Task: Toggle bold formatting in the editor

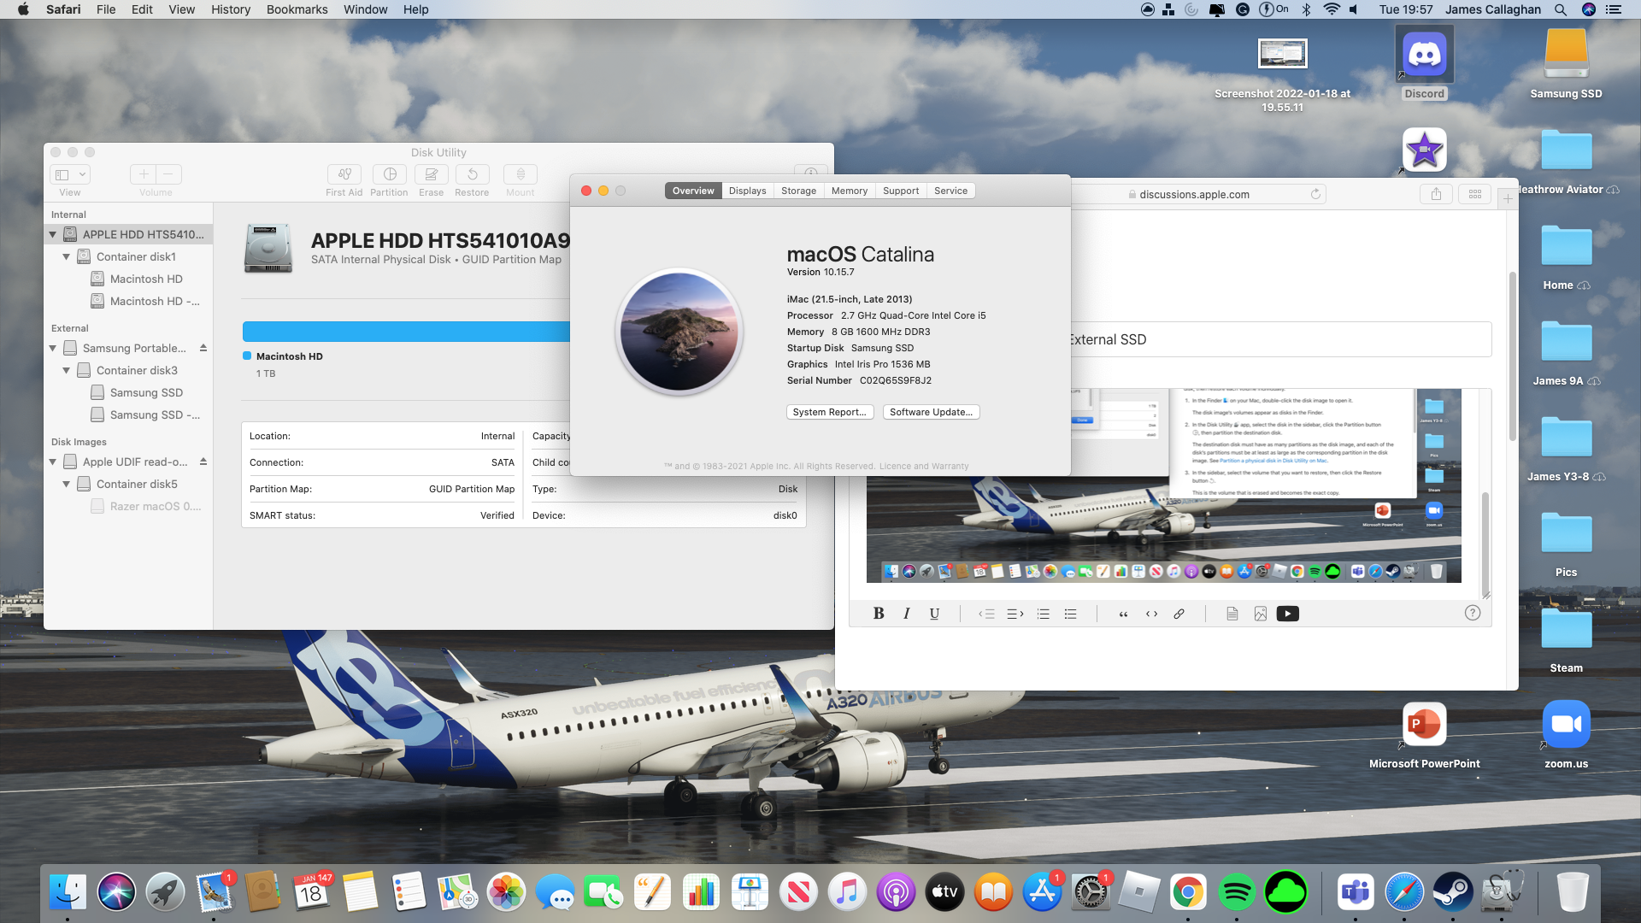Action: (x=878, y=614)
